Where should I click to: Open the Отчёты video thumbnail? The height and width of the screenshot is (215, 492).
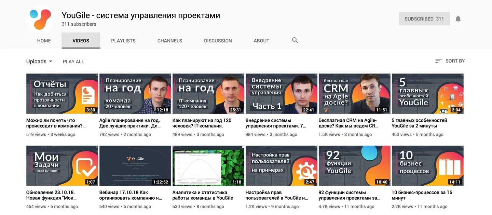pos(62,94)
